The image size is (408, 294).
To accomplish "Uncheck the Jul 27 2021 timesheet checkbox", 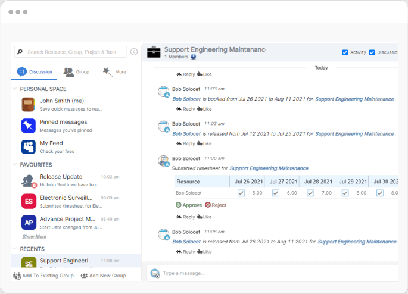I will click(276, 193).
